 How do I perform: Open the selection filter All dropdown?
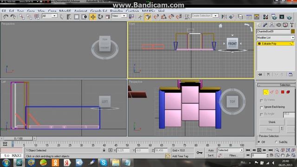pos(50,16)
